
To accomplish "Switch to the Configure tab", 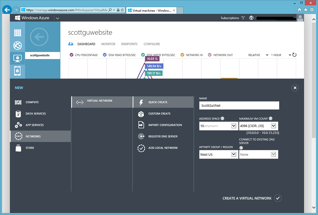I will tap(152, 44).
